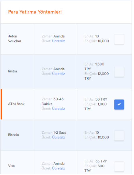Viewport: 134px width, 175px height.
Task: Click the 30-45 Dakika time cell
Action: coord(53,101)
